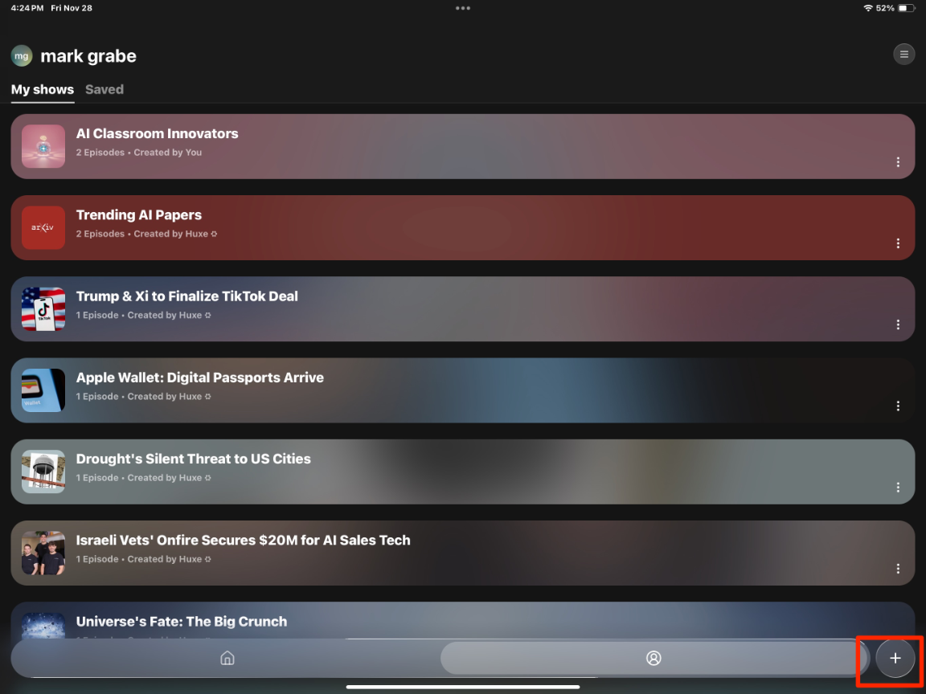
Task: Open Trending AI Papers show title
Action: click(139, 215)
